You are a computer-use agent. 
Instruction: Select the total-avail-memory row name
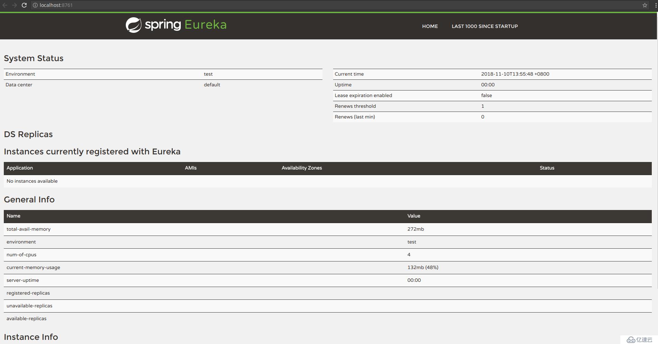[28, 229]
